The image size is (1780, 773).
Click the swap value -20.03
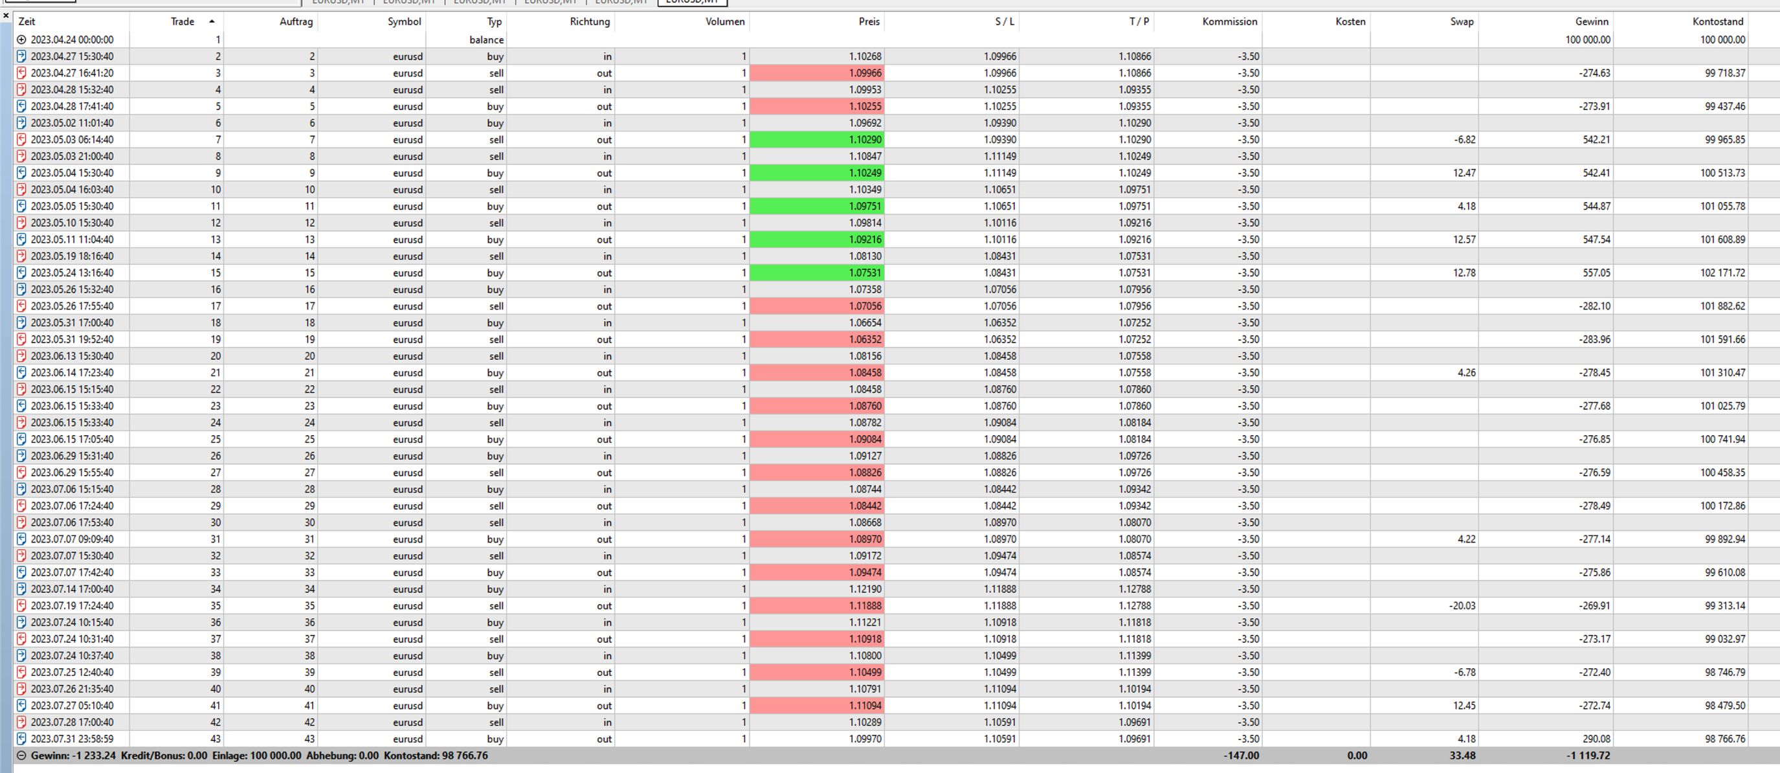pos(1462,606)
